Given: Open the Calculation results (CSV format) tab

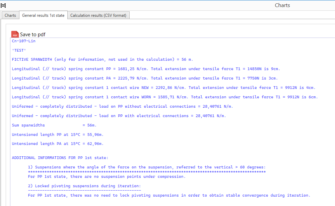Looking at the screenshot, I should click(98, 15).
